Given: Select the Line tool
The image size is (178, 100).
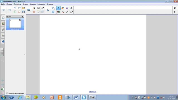Looking at the screenshot, I should [67, 12].
